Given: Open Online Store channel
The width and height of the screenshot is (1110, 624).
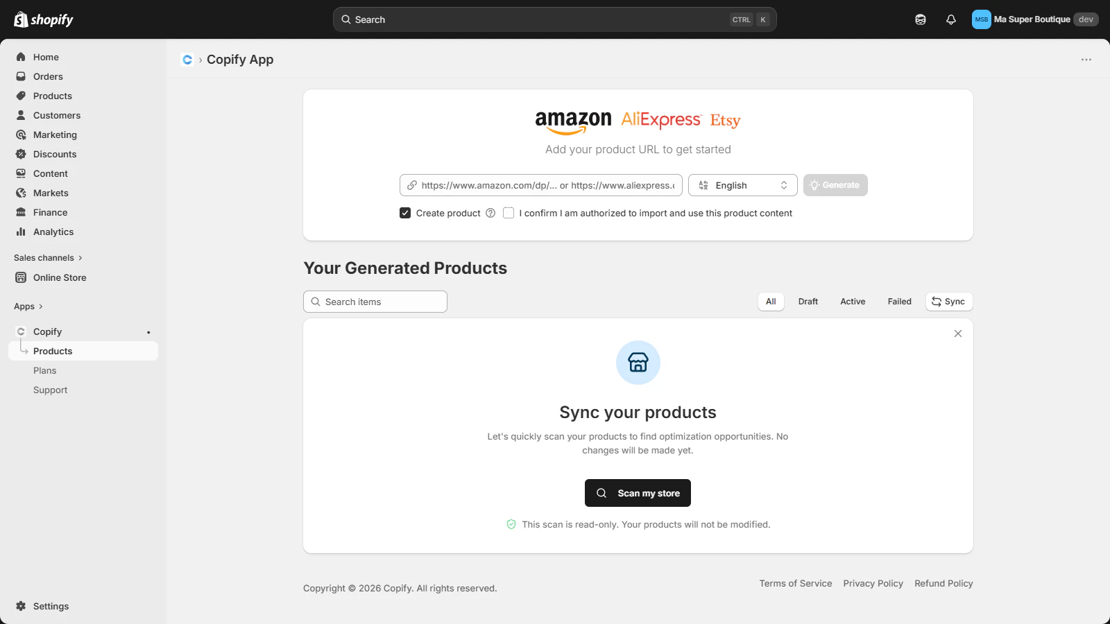Looking at the screenshot, I should click(x=83, y=277).
